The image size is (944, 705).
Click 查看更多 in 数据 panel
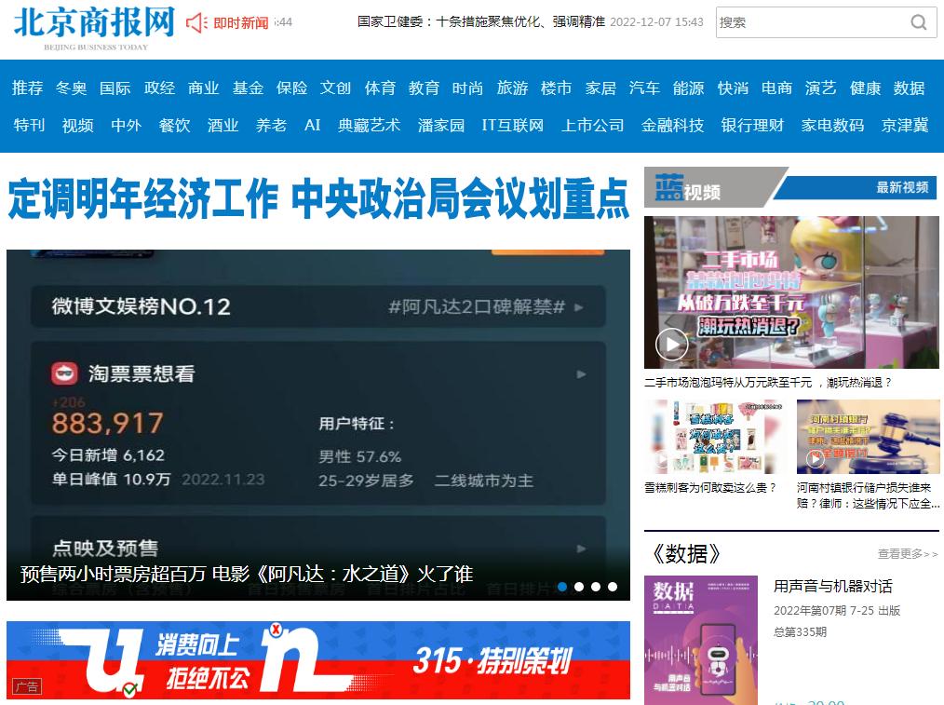pos(908,554)
